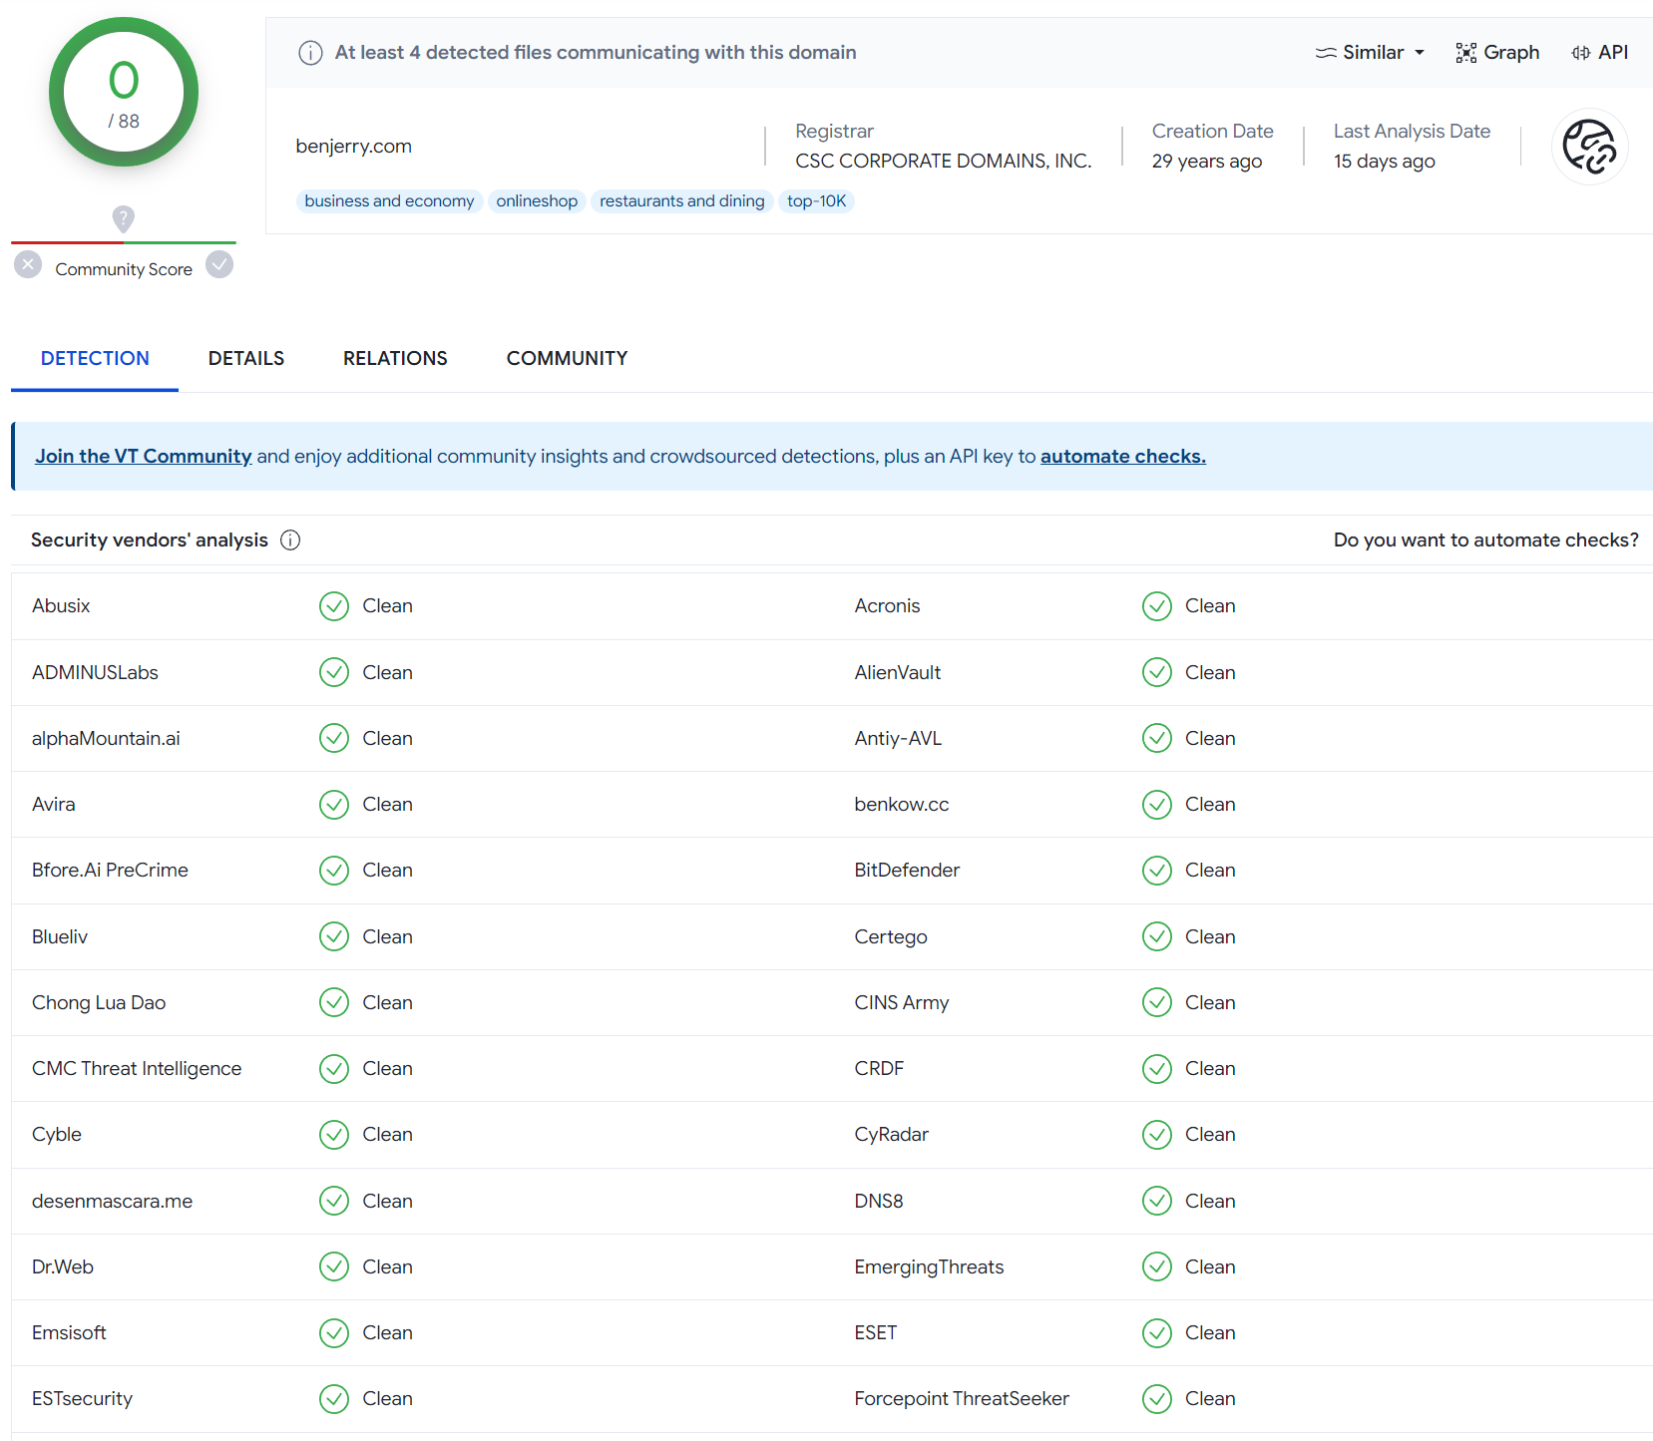The image size is (1653, 1441).
Task: Click the clean check icon for Antiy-AVL
Action: coord(1157,739)
